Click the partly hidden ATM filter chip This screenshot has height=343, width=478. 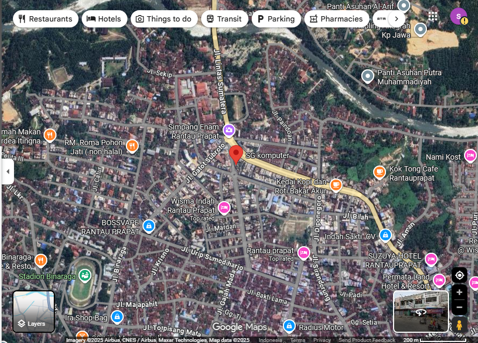pos(381,19)
